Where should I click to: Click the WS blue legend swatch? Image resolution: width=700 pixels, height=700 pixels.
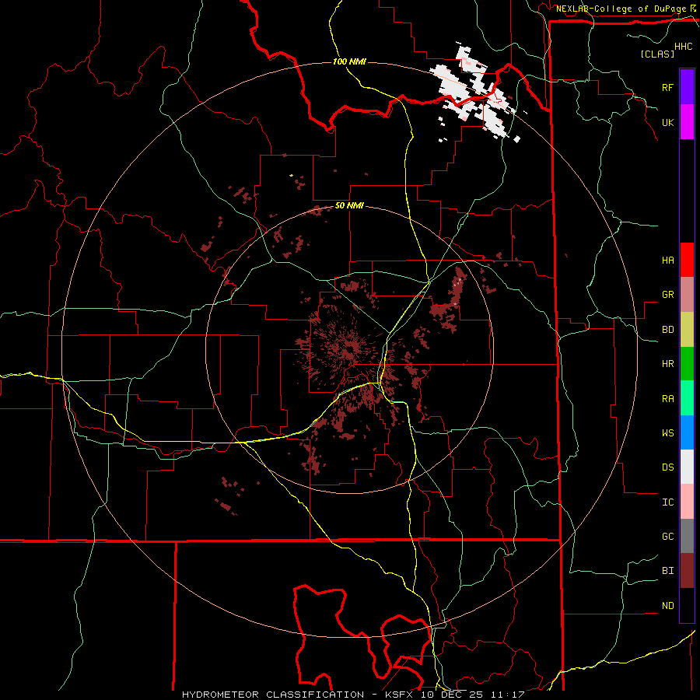tap(687, 432)
